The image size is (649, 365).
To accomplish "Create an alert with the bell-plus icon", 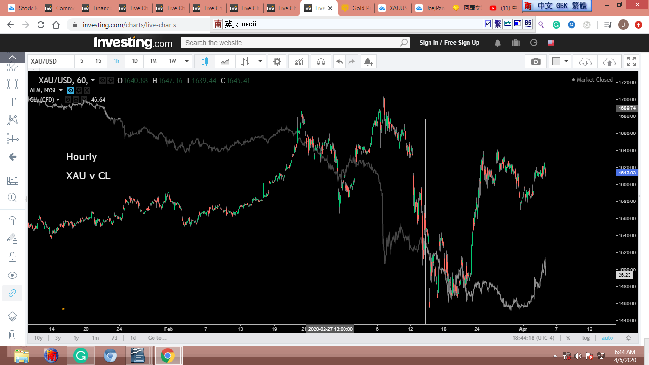I will click(368, 61).
